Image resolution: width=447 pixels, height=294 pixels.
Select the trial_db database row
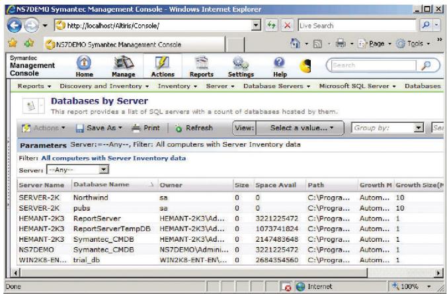point(230,260)
